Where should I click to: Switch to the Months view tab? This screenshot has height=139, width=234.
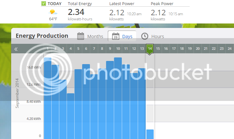pos(90,36)
